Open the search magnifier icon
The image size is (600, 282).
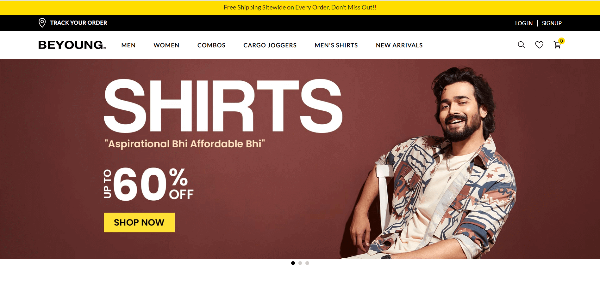pos(522,45)
